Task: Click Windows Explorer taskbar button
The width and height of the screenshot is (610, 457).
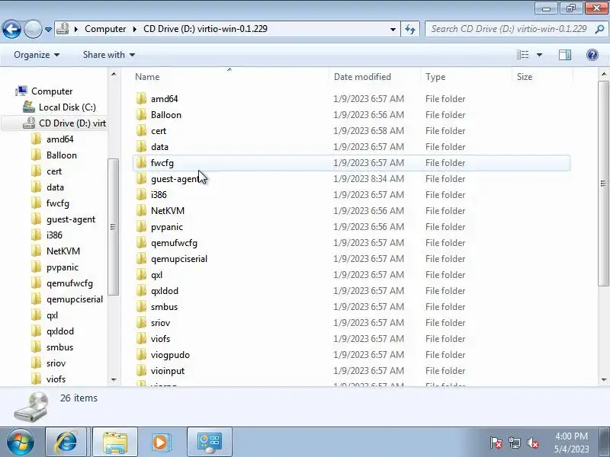Action: [115, 443]
